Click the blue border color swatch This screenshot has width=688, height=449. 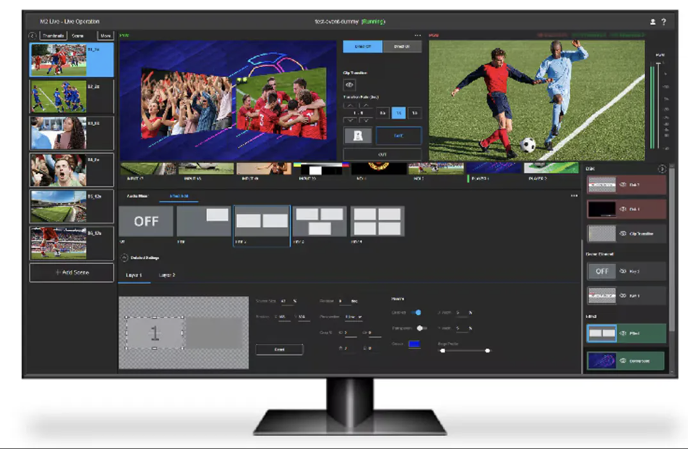click(x=414, y=345)
